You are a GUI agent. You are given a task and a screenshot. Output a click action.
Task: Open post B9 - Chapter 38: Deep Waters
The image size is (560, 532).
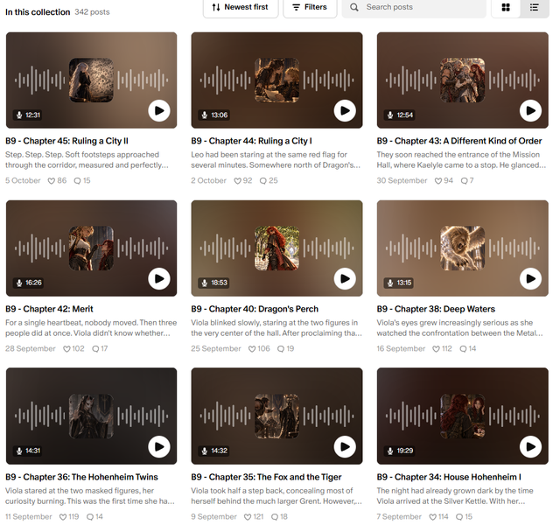pyautogui.click(x=436, y=309)
